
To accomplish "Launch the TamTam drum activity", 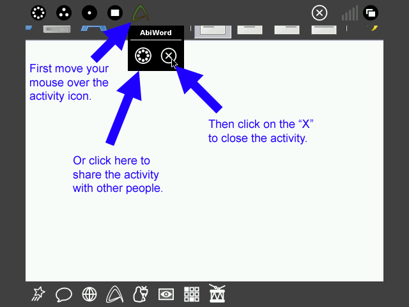I will point(217,294).
